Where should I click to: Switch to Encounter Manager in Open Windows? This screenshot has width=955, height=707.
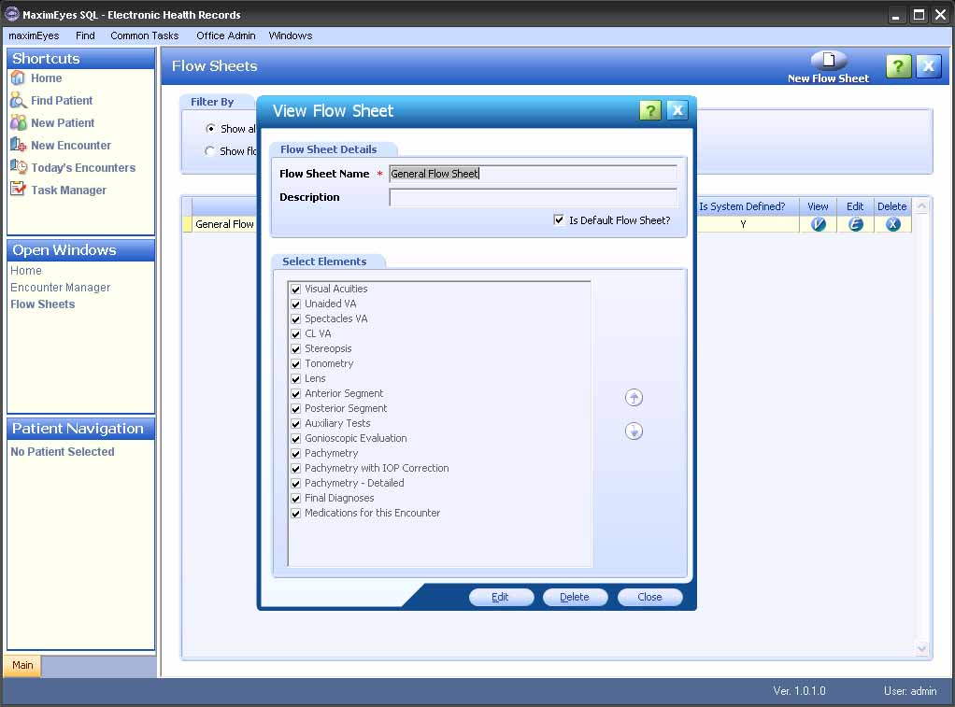pyautogui.click(x=61, y=288)
